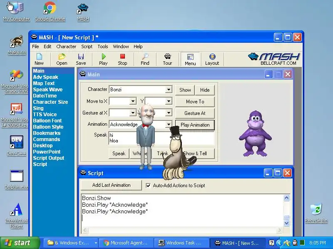Click the Speak button
Screen dimensions: 333x249
tap(119, 154)
